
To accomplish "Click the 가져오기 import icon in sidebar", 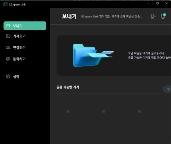I will pos(8,36).
